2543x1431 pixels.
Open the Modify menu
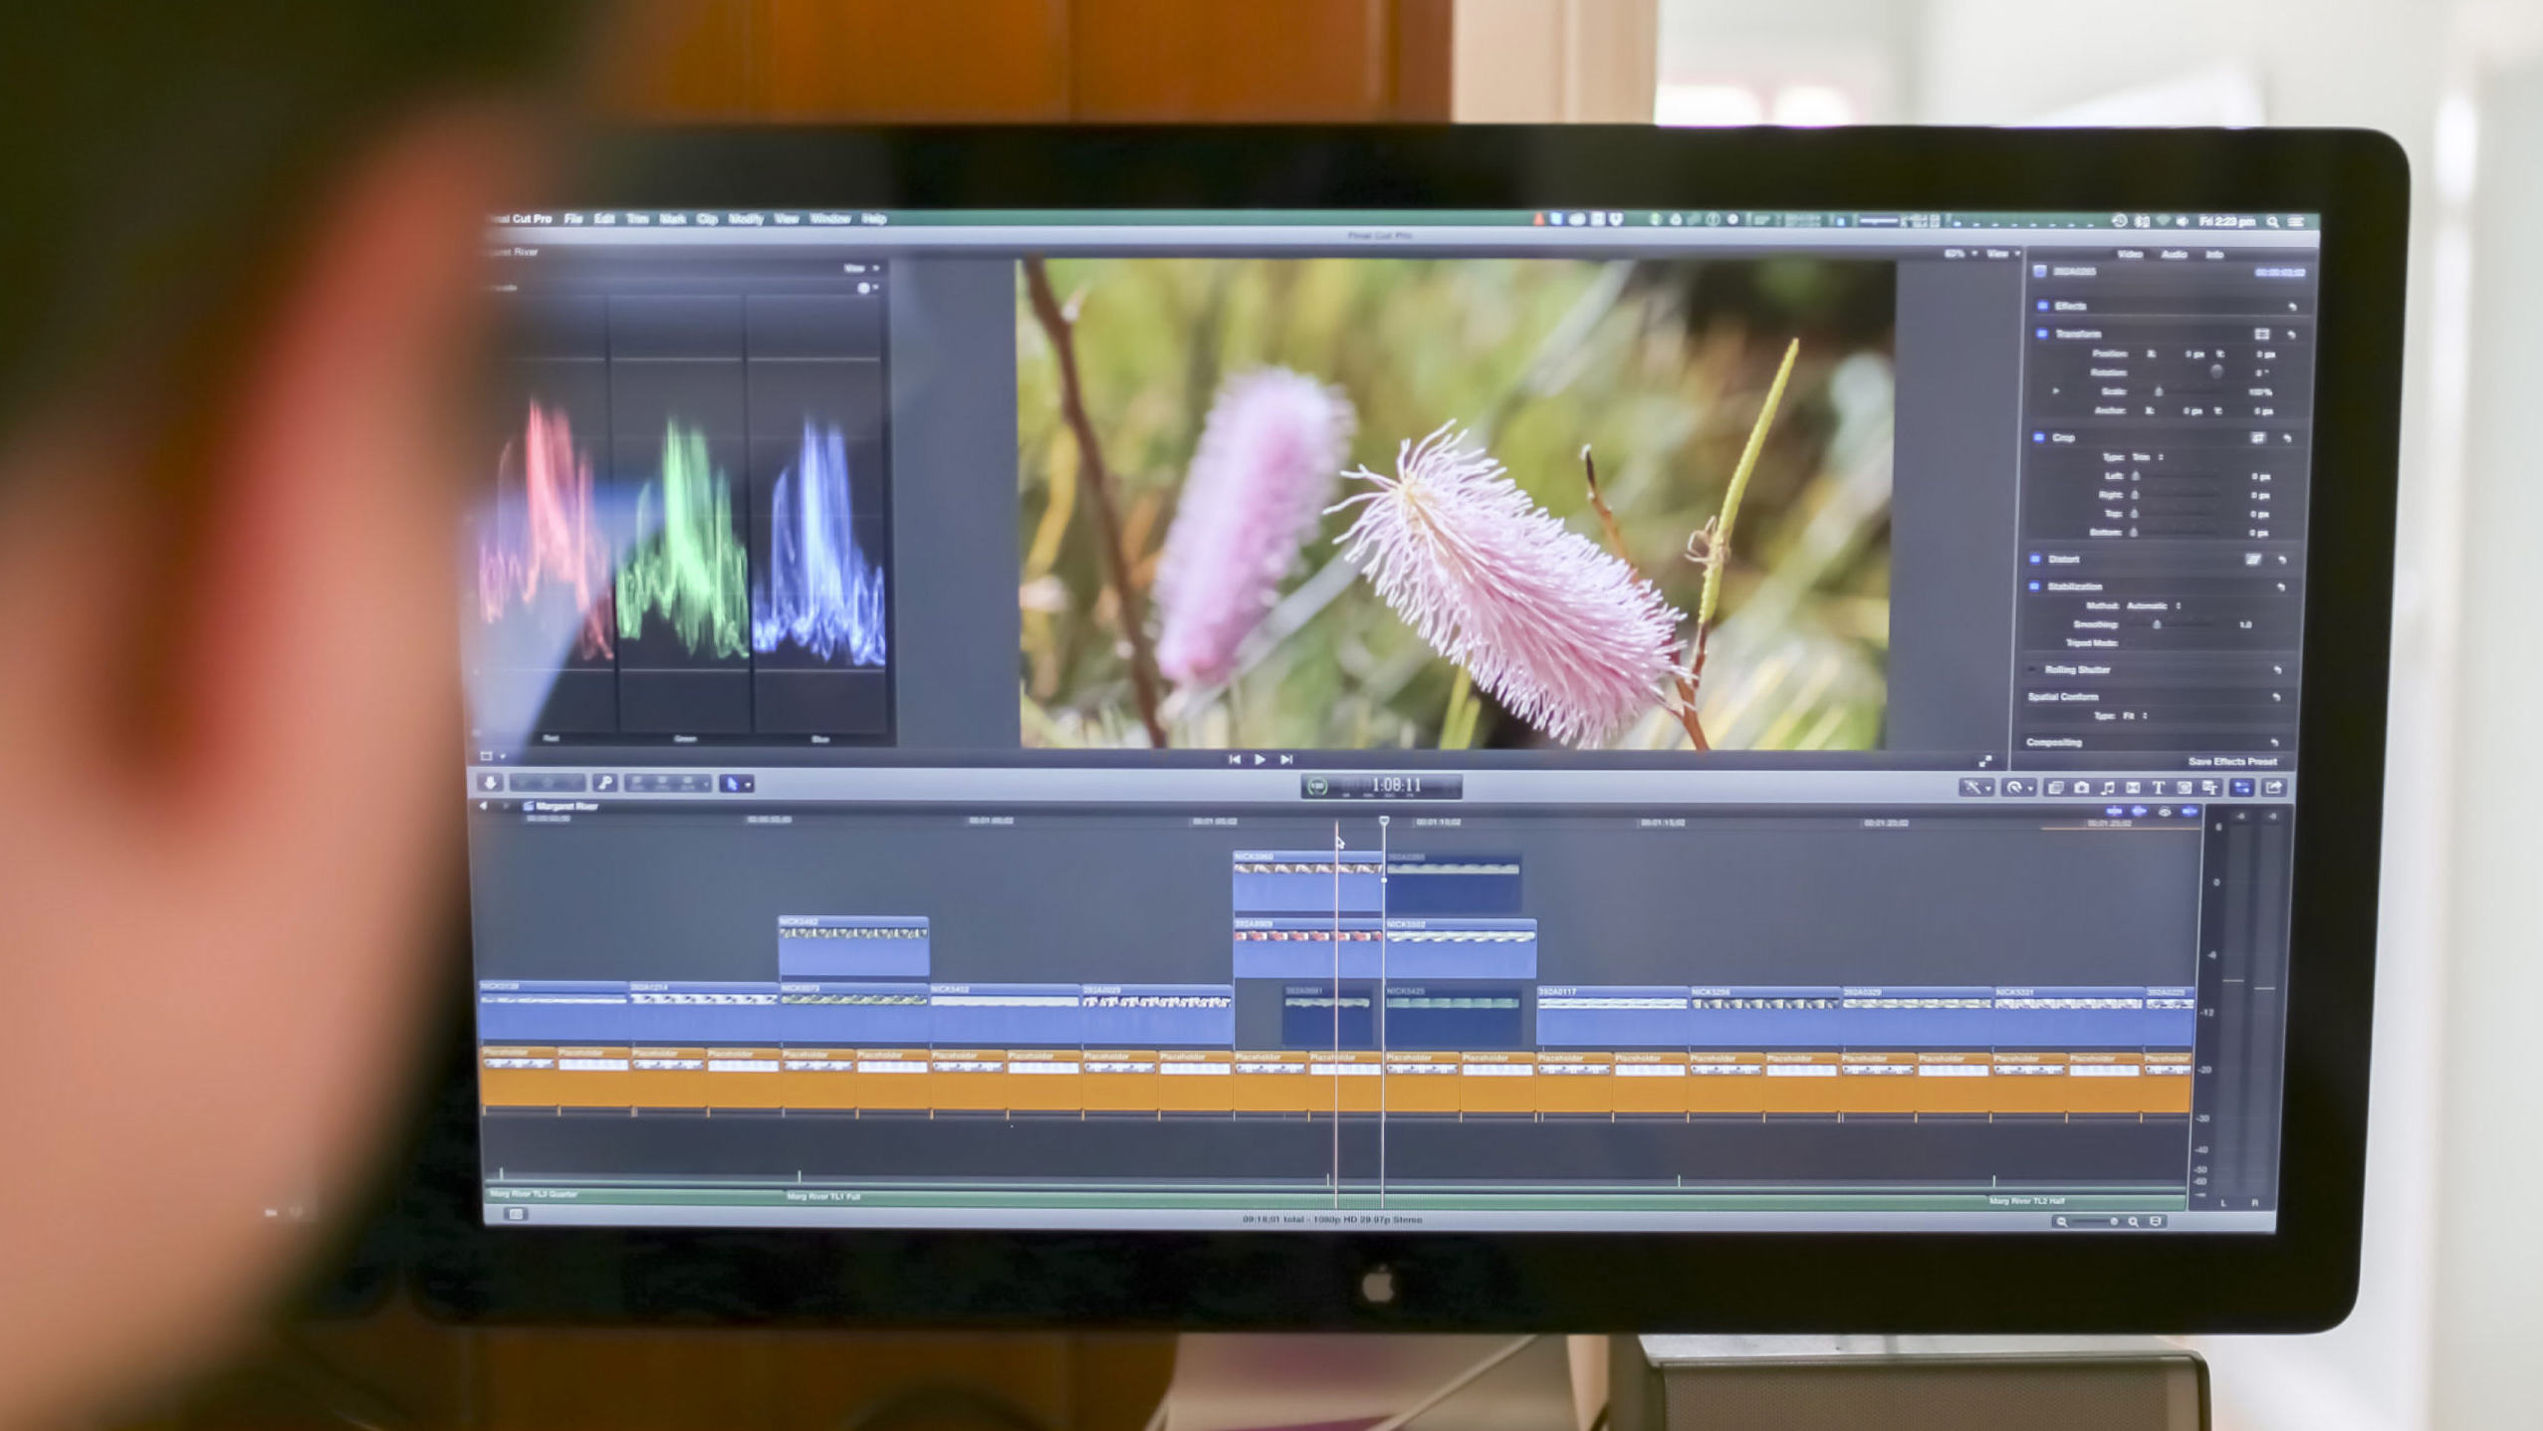(x=746, y=218)
